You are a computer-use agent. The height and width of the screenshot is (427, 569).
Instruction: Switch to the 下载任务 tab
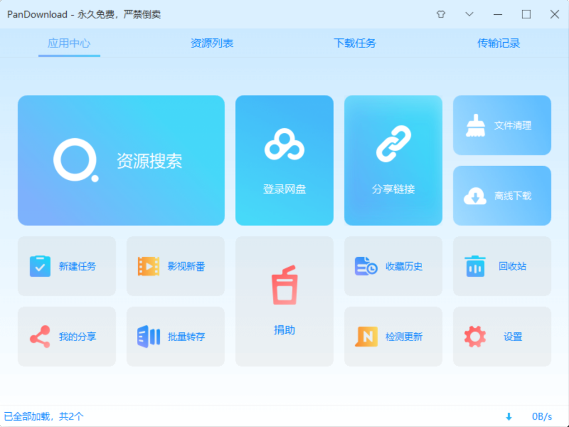[355, 43]
